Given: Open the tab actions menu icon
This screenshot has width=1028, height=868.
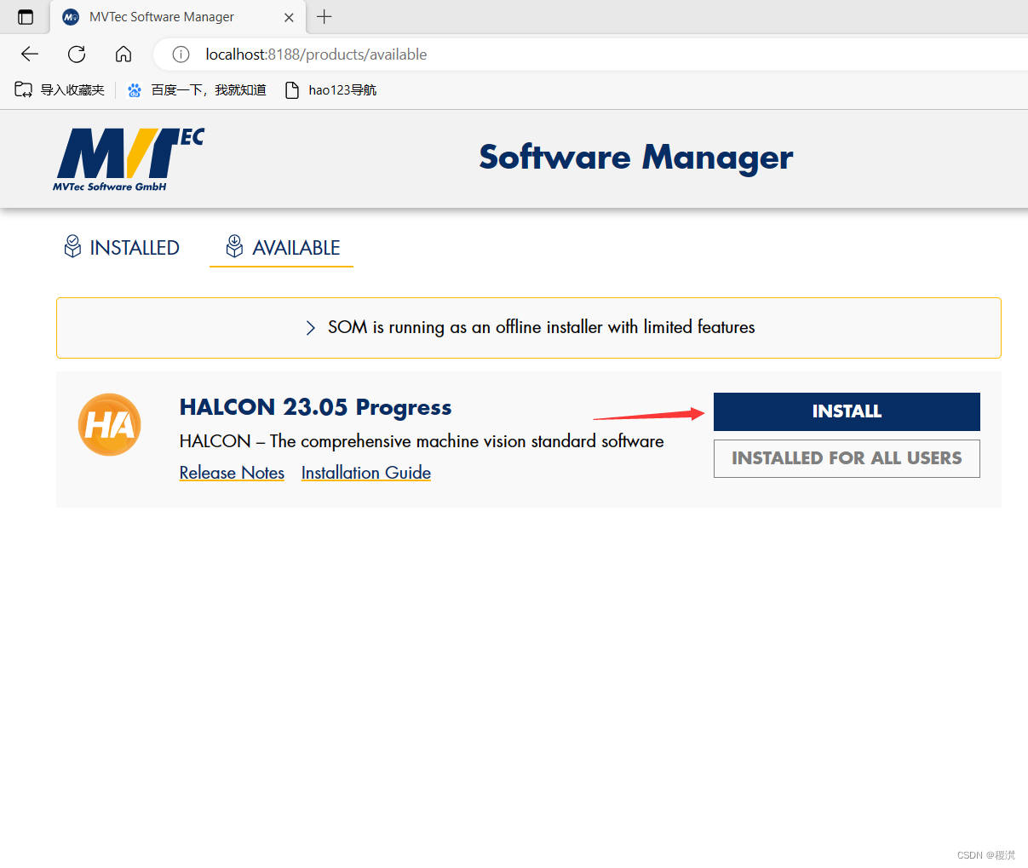Looking at the screenshot, I should pyautogui.click(x=26, y=17).
